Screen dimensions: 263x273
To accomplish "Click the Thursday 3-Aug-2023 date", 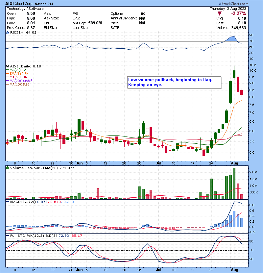I will pos(228,9).
